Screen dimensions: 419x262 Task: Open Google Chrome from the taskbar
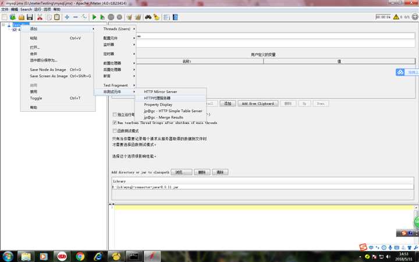click(80, 256)
